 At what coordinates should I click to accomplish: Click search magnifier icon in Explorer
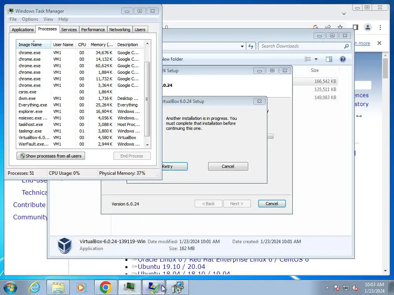[x=347, y=46]
